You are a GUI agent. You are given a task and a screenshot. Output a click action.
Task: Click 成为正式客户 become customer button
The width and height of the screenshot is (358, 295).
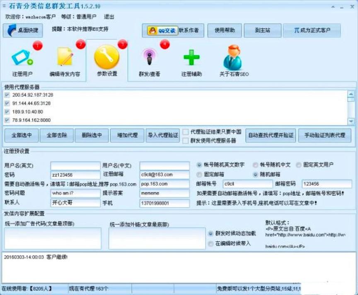coord(312,30)
